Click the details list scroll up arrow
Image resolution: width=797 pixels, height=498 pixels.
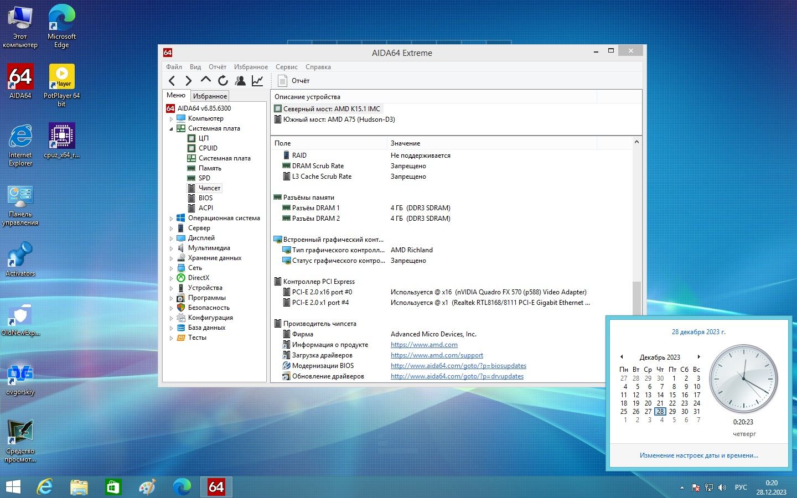(x=636, y=142)
